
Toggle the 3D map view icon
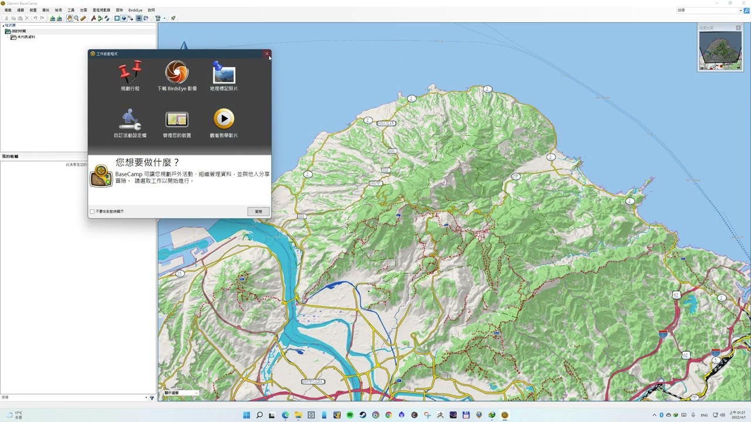click(124, 18)
